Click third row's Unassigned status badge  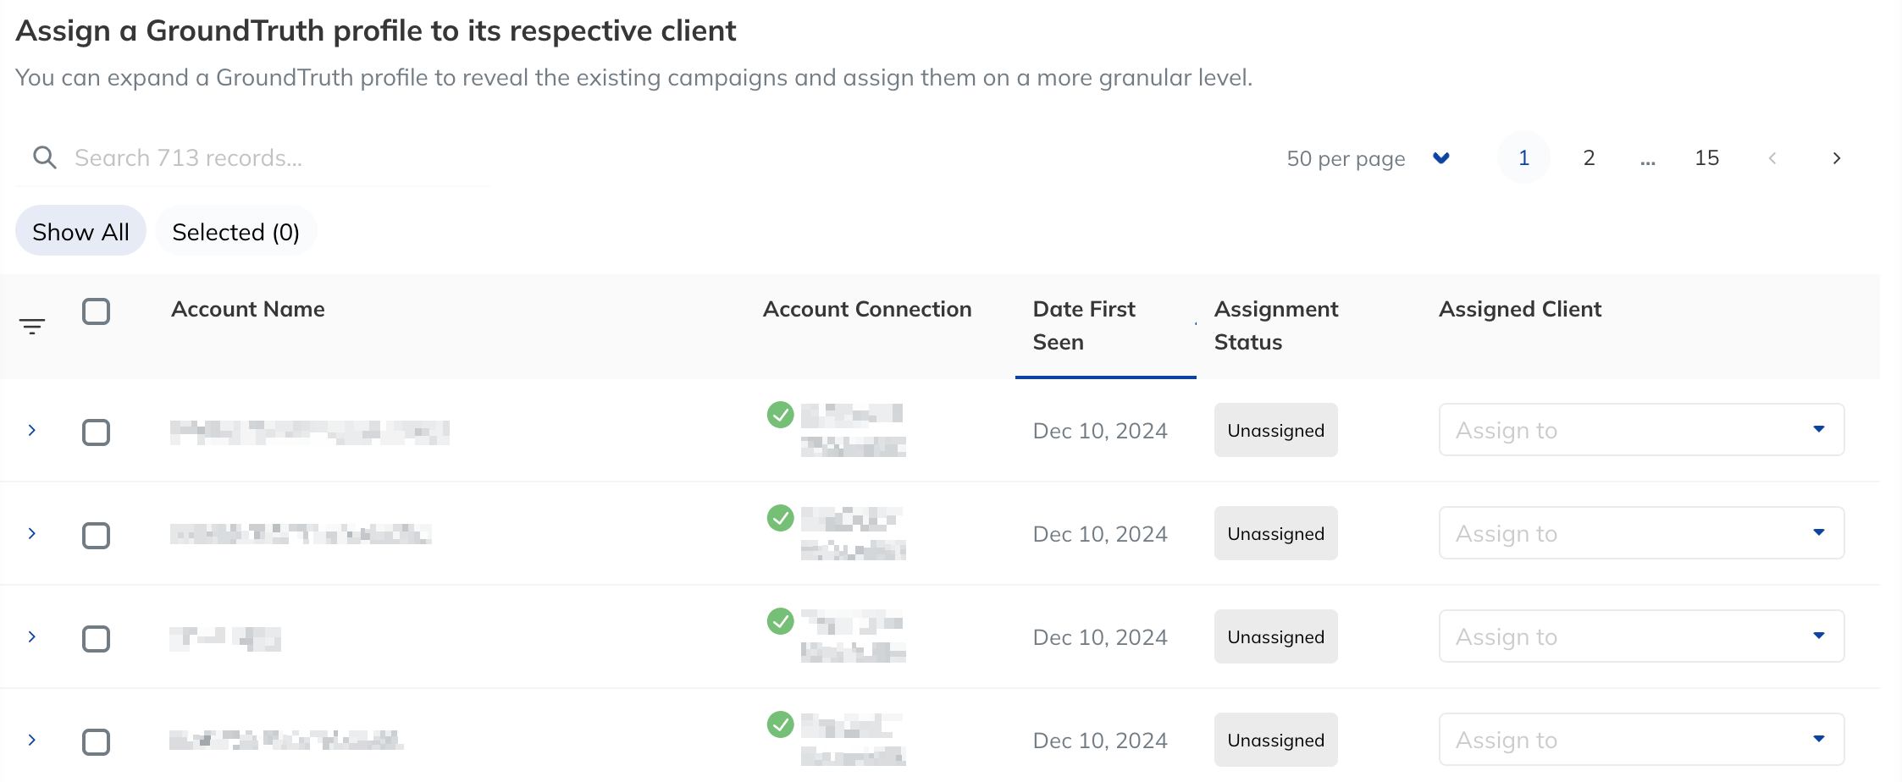(x=1275, y=636)
